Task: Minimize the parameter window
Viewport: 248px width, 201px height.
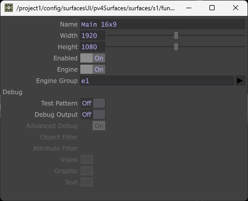Action: [x=189, y=8]
